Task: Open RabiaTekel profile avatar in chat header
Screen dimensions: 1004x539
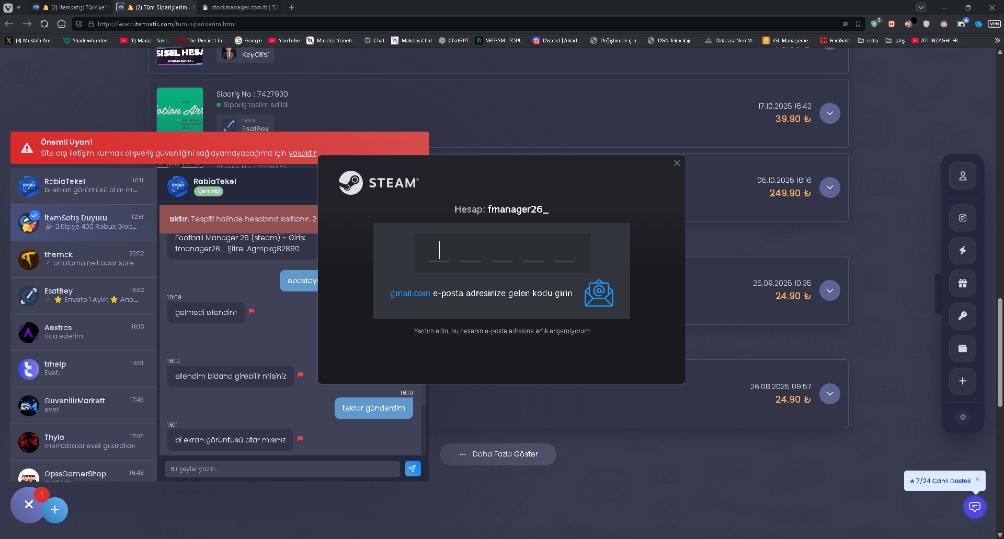Action: click(x=178, y=186)
